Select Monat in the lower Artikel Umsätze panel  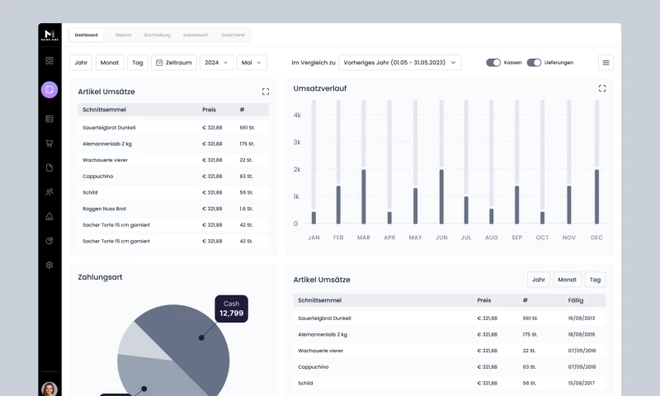click(567, 280)
